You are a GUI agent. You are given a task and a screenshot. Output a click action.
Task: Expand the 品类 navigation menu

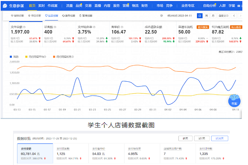click(79, 6)
